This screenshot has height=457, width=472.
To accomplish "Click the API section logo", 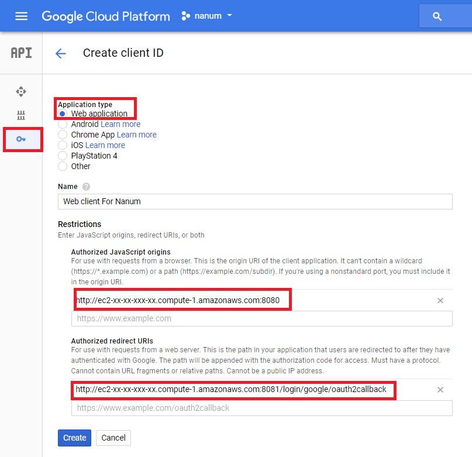I will [x=21, y=53].
